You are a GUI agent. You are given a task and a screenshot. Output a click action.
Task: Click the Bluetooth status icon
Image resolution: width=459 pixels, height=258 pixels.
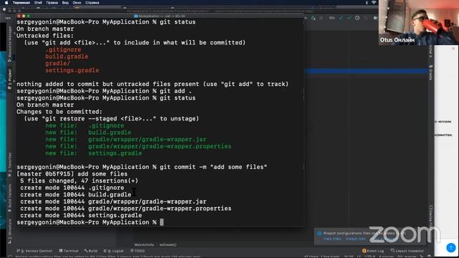tap(366, 3)
